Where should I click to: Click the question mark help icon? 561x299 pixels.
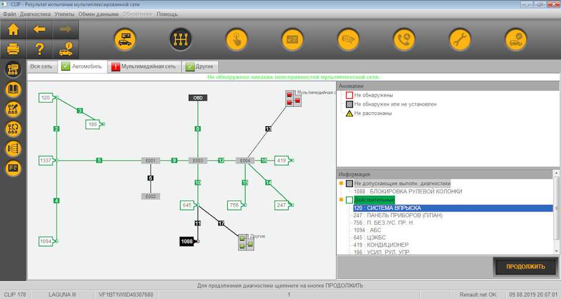(40, 48)
